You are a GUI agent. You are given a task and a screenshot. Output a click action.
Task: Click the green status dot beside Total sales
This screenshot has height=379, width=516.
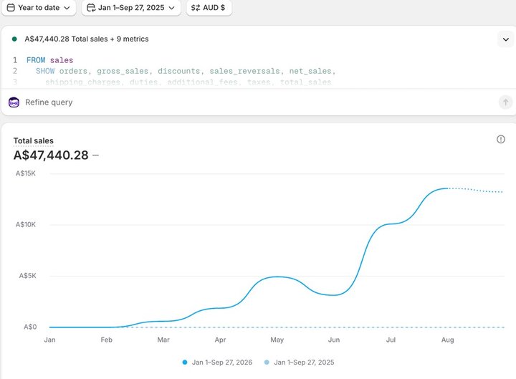(14, 39)
